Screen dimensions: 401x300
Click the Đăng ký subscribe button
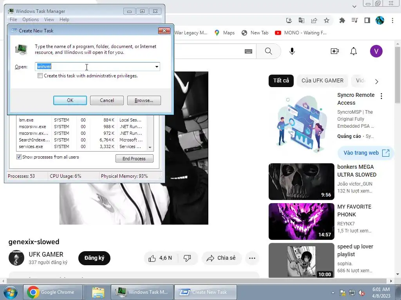pos(94,258)
